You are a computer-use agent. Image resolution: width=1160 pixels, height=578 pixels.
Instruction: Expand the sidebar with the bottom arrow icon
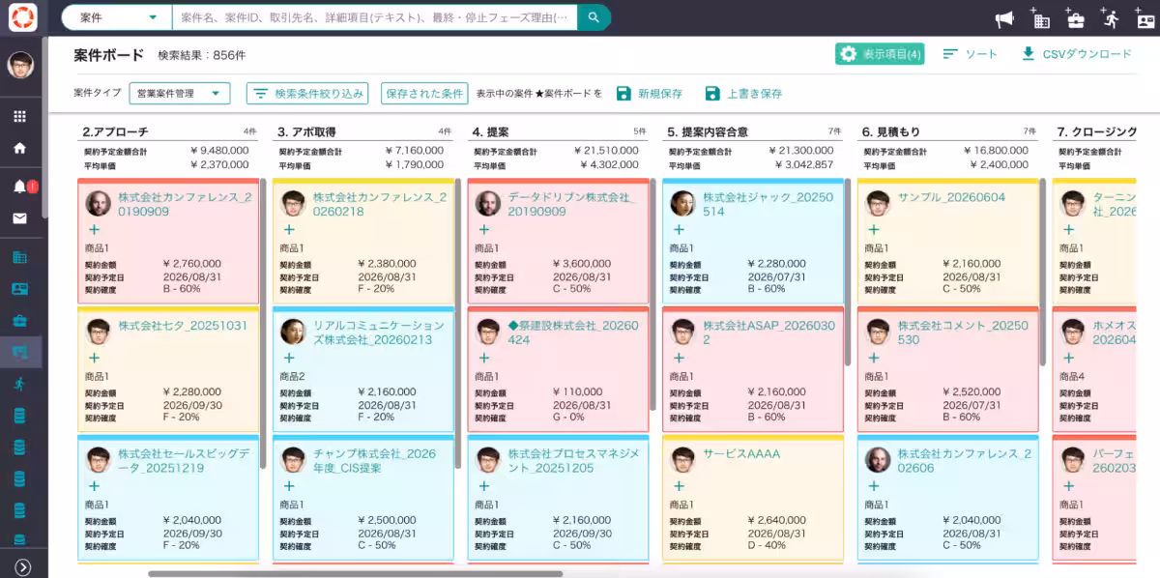(23, 567)
